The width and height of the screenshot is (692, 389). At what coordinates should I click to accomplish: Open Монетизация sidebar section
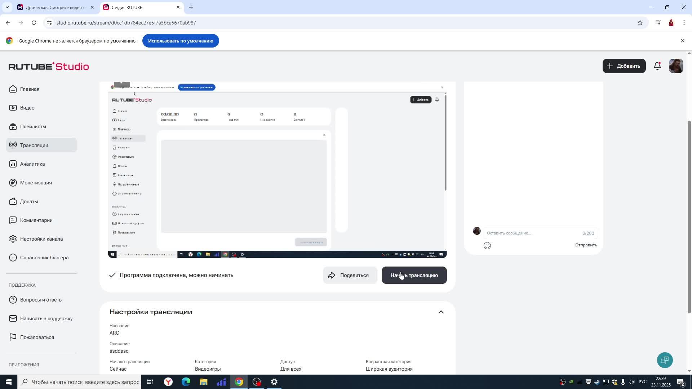[36, 183]
